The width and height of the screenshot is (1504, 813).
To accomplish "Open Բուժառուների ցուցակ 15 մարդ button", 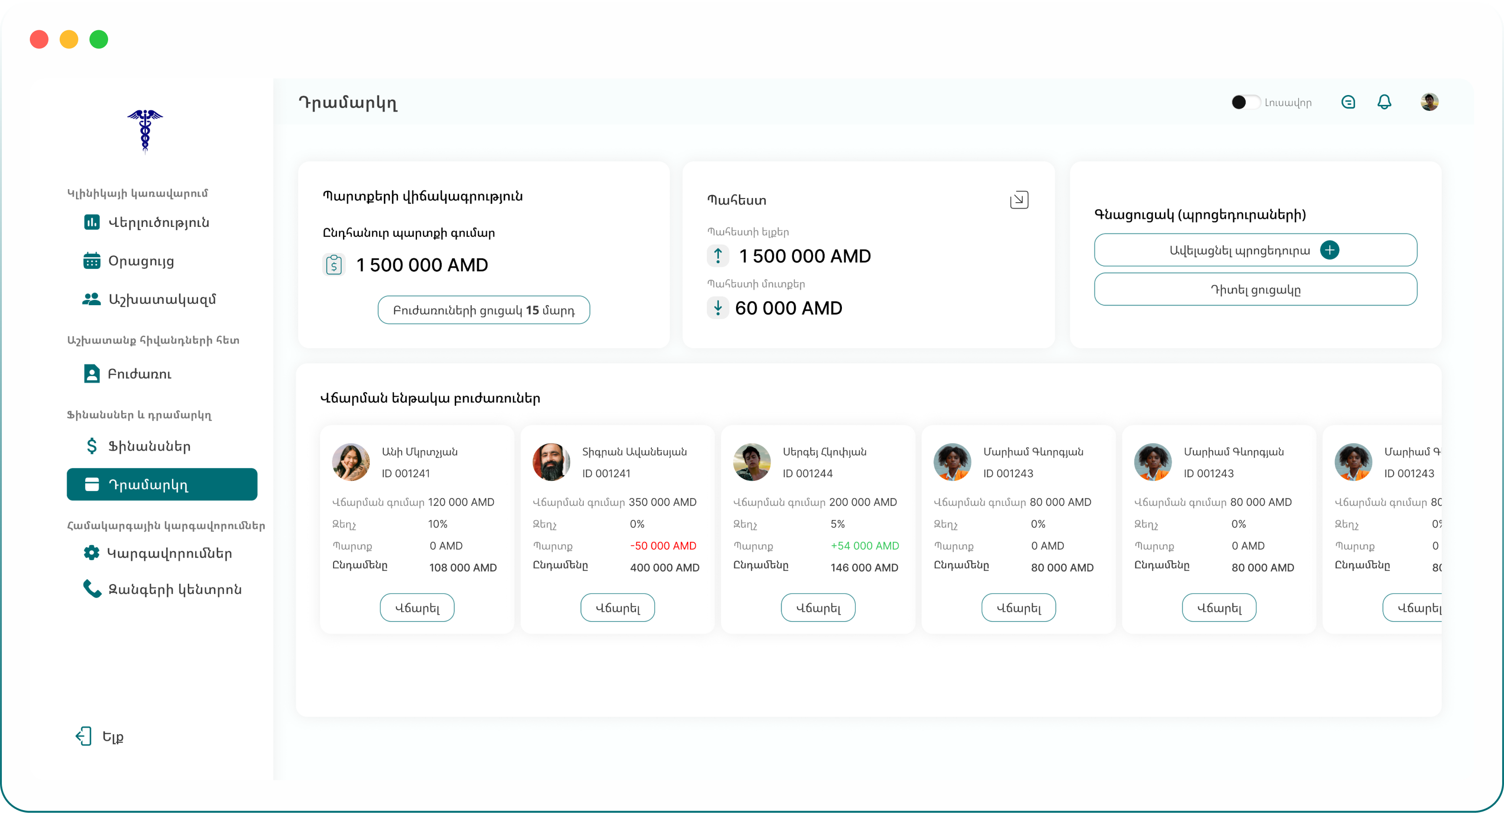I will click(484, 310).
